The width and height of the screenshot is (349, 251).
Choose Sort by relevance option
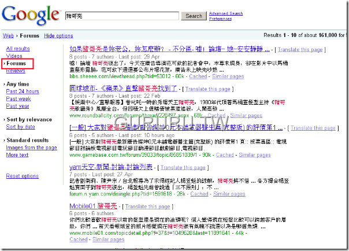click(x=29, y=120)
